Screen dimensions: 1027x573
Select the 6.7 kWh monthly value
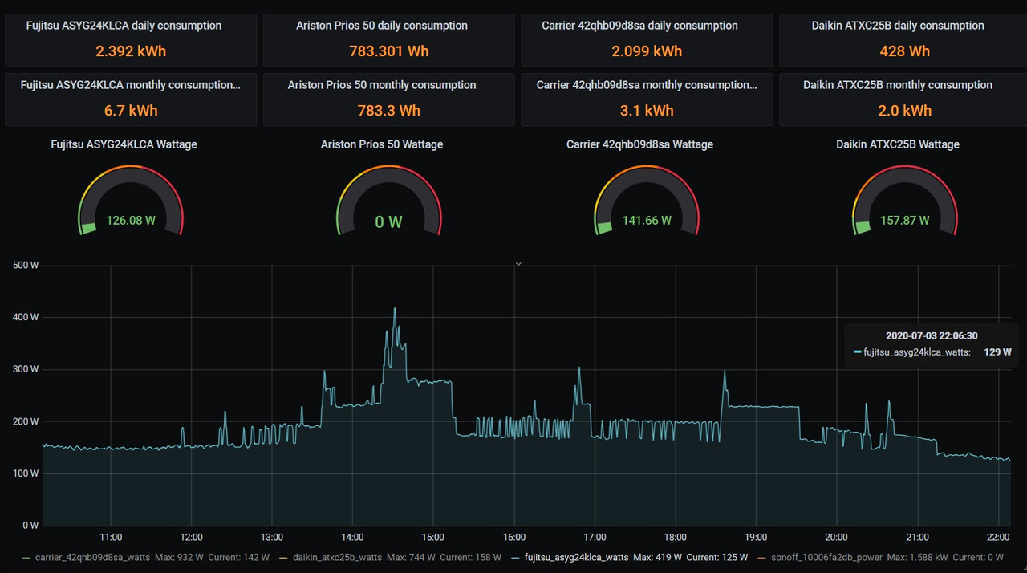pyautogui.click(x=131, y=111)
